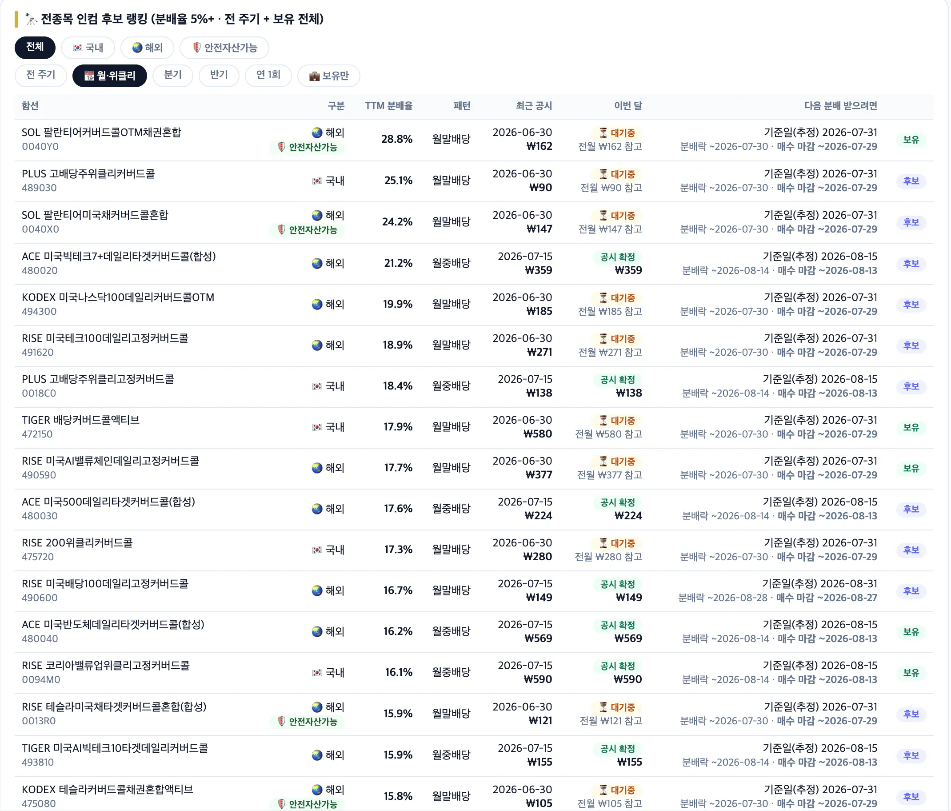
Task: Click the globe icon in the KODEX 테슬라커버드콜채권혼합액티브 row
Action: [x=317, y=790]
